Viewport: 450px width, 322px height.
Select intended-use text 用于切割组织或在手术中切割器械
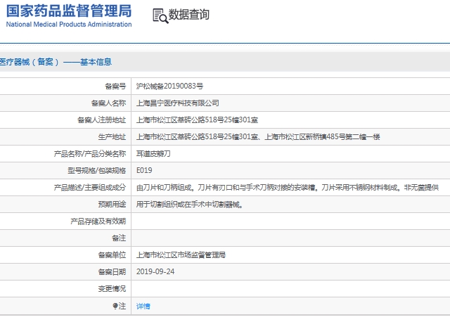189,205
